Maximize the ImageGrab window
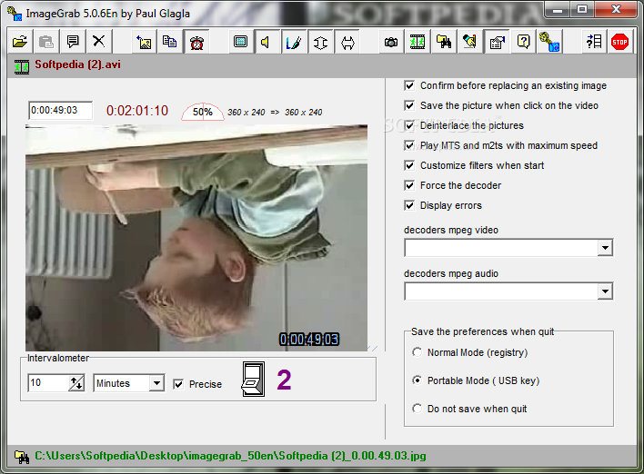Screen dimensions: 644x474 [581, 10]
